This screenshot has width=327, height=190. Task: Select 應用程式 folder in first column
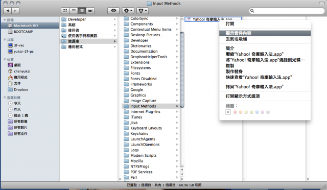click(89, 46)
